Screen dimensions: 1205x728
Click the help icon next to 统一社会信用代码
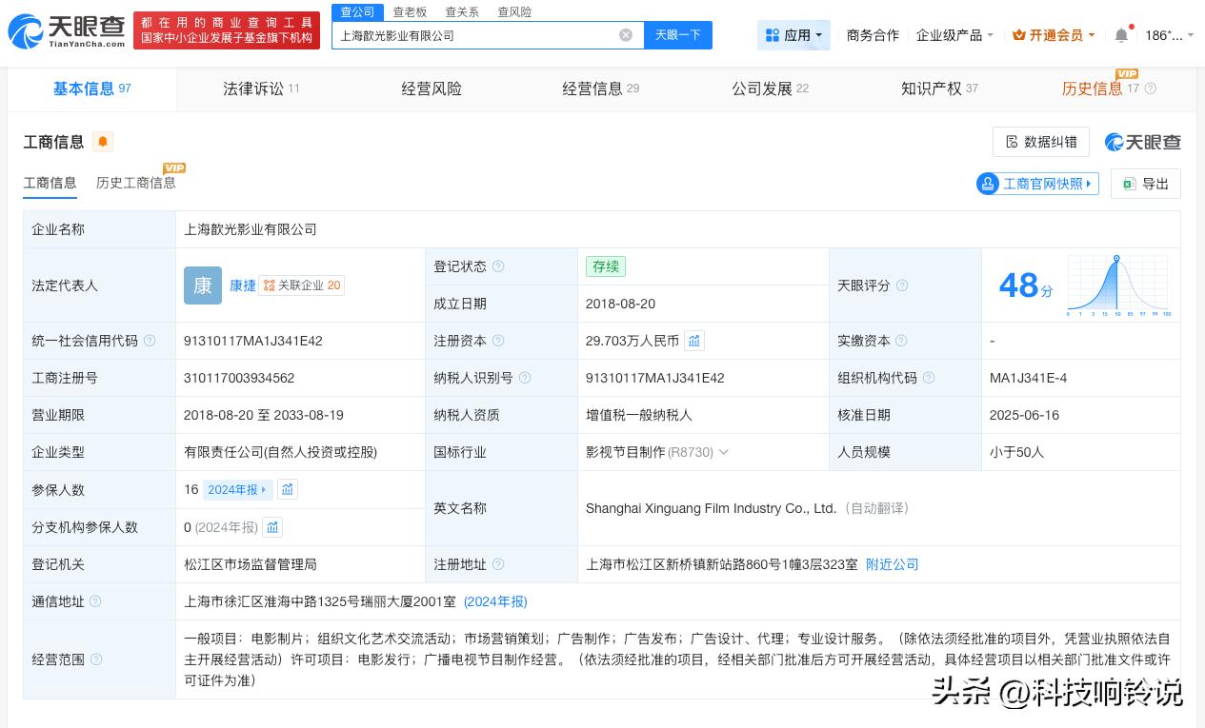pyautogui.click(x=150, y=341)
